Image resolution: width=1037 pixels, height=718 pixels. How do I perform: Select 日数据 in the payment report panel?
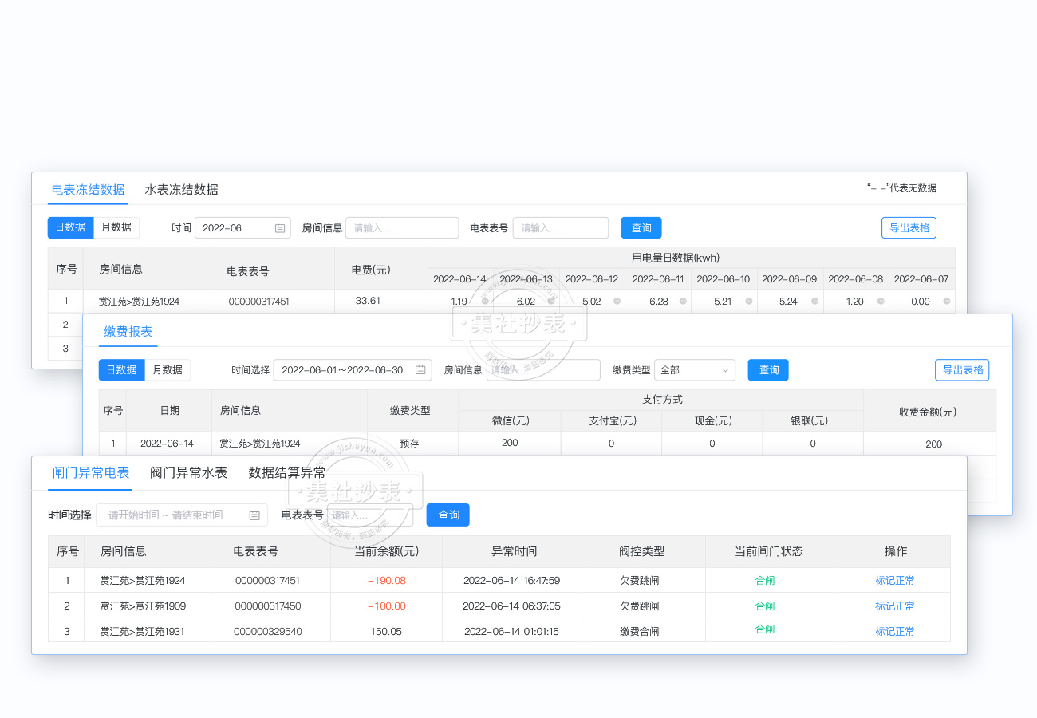click(x=121, y=370)
